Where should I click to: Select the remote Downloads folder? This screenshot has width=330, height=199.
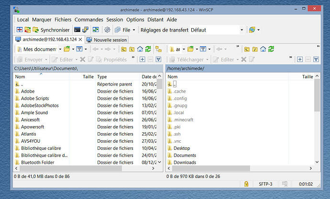pos(185,162)
